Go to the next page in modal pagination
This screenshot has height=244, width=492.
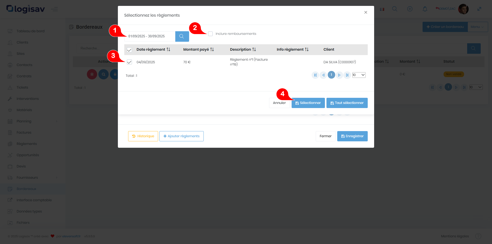point(339,75)
